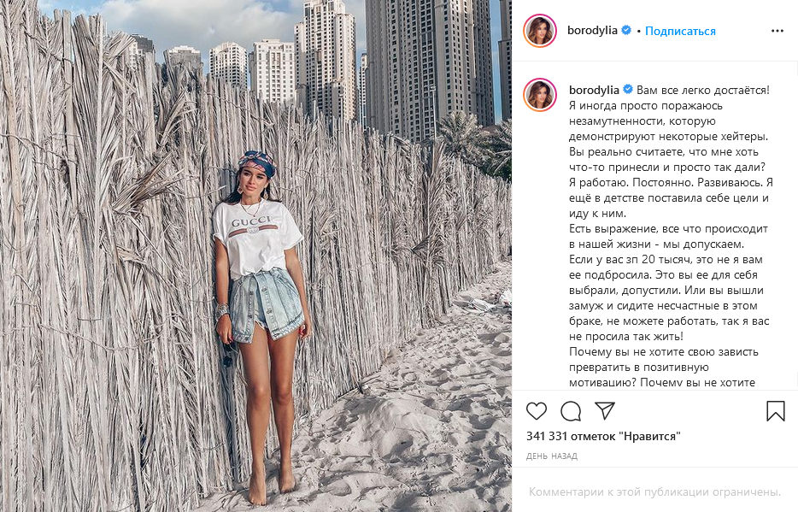Viewport: 798px width, 512px height.
Task: View the 341 331 likes list
Action: point(603,436)
